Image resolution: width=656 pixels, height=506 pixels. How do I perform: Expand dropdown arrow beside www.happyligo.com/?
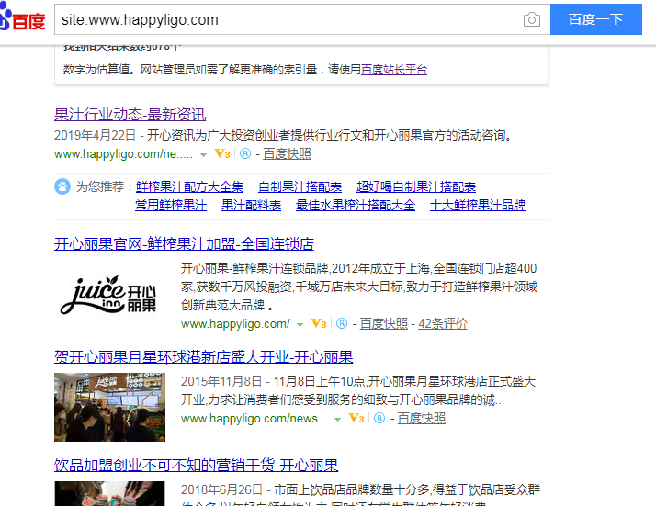[x=300, y=324]
